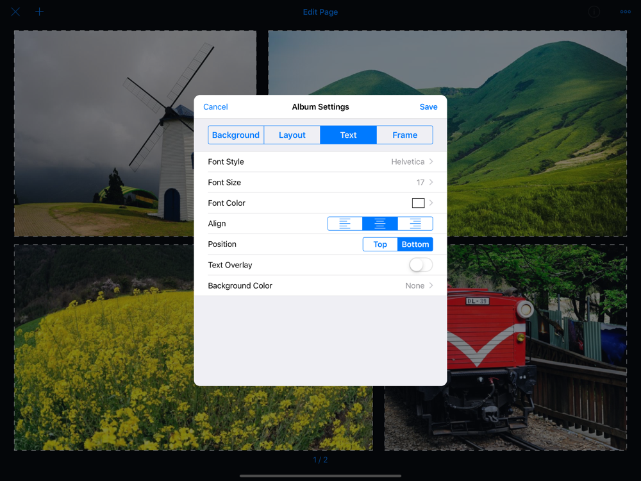Save the Album Settings
Viewport: 641px width, 481px height.
428,106
